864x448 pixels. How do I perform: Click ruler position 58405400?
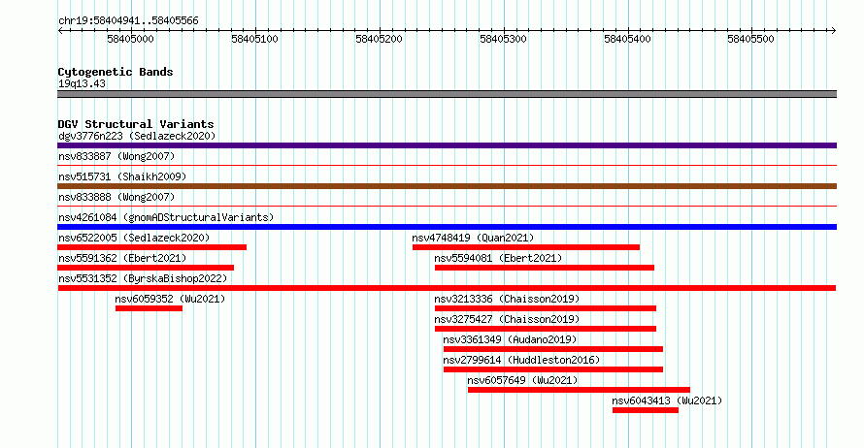pos(627,39)
